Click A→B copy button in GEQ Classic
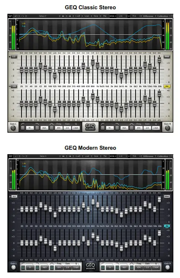The width and height of the screenshot is (180, 278). coord(78,16)
